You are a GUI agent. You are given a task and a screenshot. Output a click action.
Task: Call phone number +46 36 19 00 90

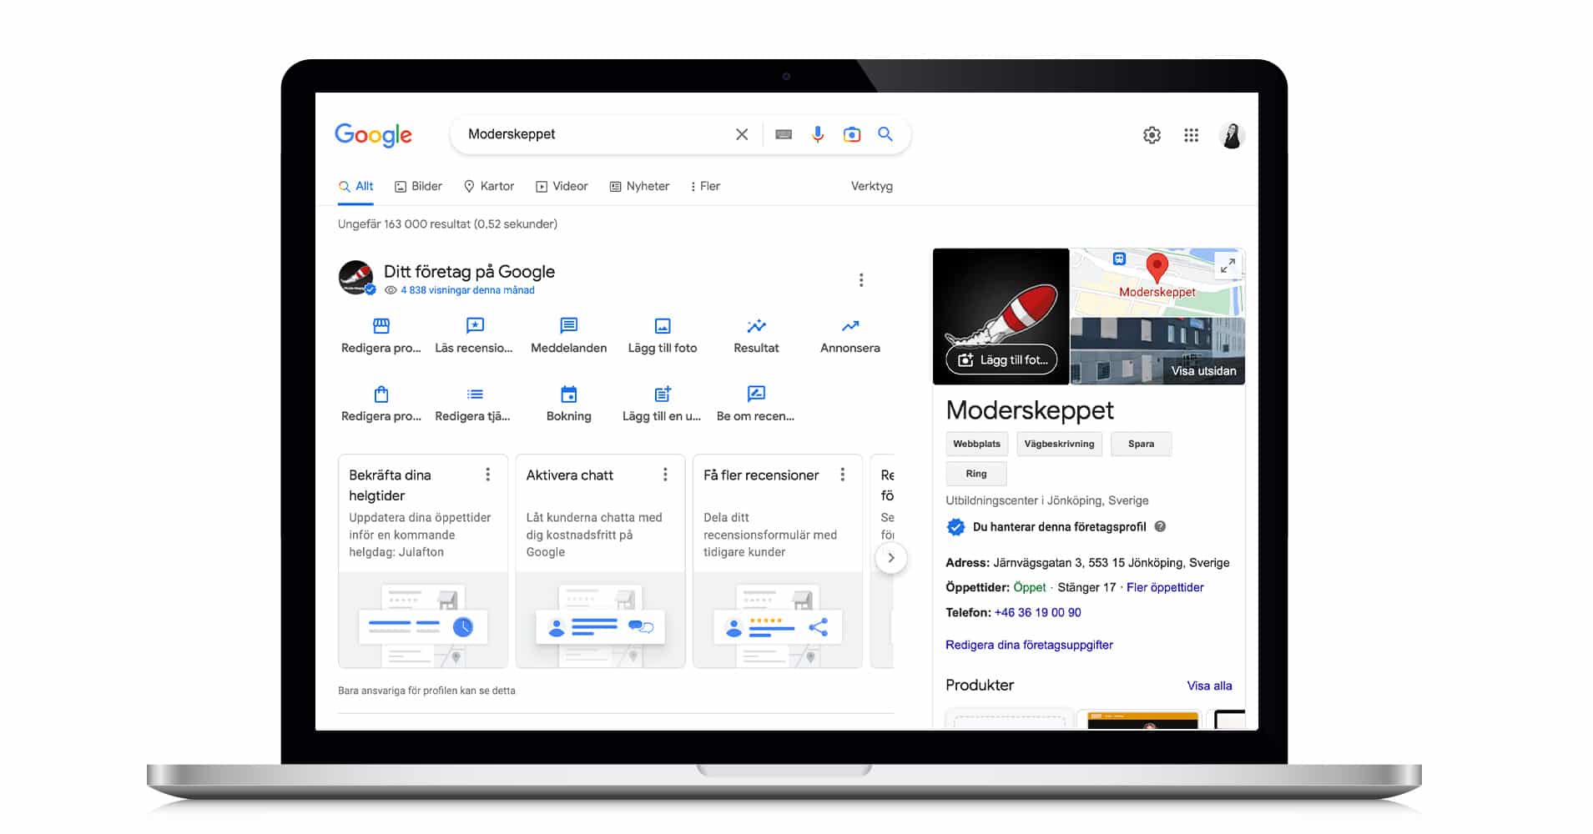click(x=1037, y=612)
